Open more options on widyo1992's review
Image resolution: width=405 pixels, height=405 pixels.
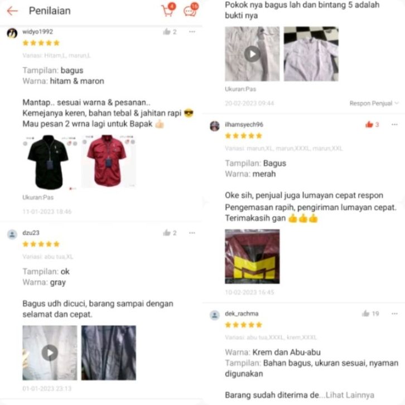tap(192, 32)
